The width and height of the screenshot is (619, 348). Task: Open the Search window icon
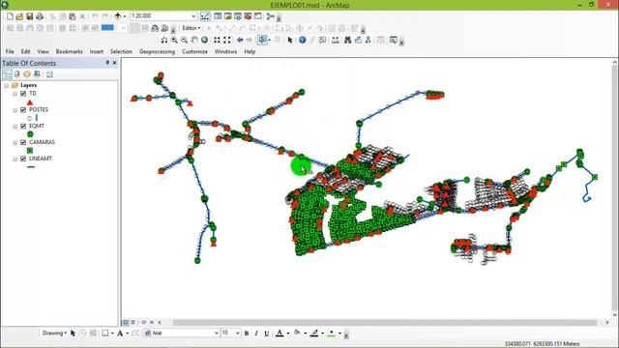pyautogui.click(x=237, y=16)
